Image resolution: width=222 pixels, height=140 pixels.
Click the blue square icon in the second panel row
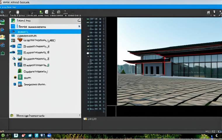tap(13, 26)
